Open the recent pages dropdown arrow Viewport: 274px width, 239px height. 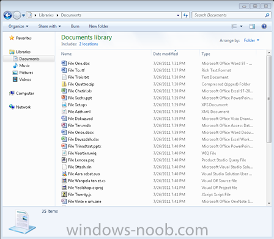[x=23, y=15]
